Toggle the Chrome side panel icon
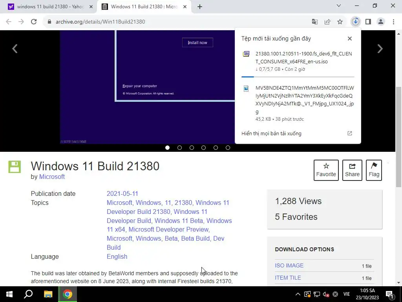402x302 pixels. click(368, 22)
